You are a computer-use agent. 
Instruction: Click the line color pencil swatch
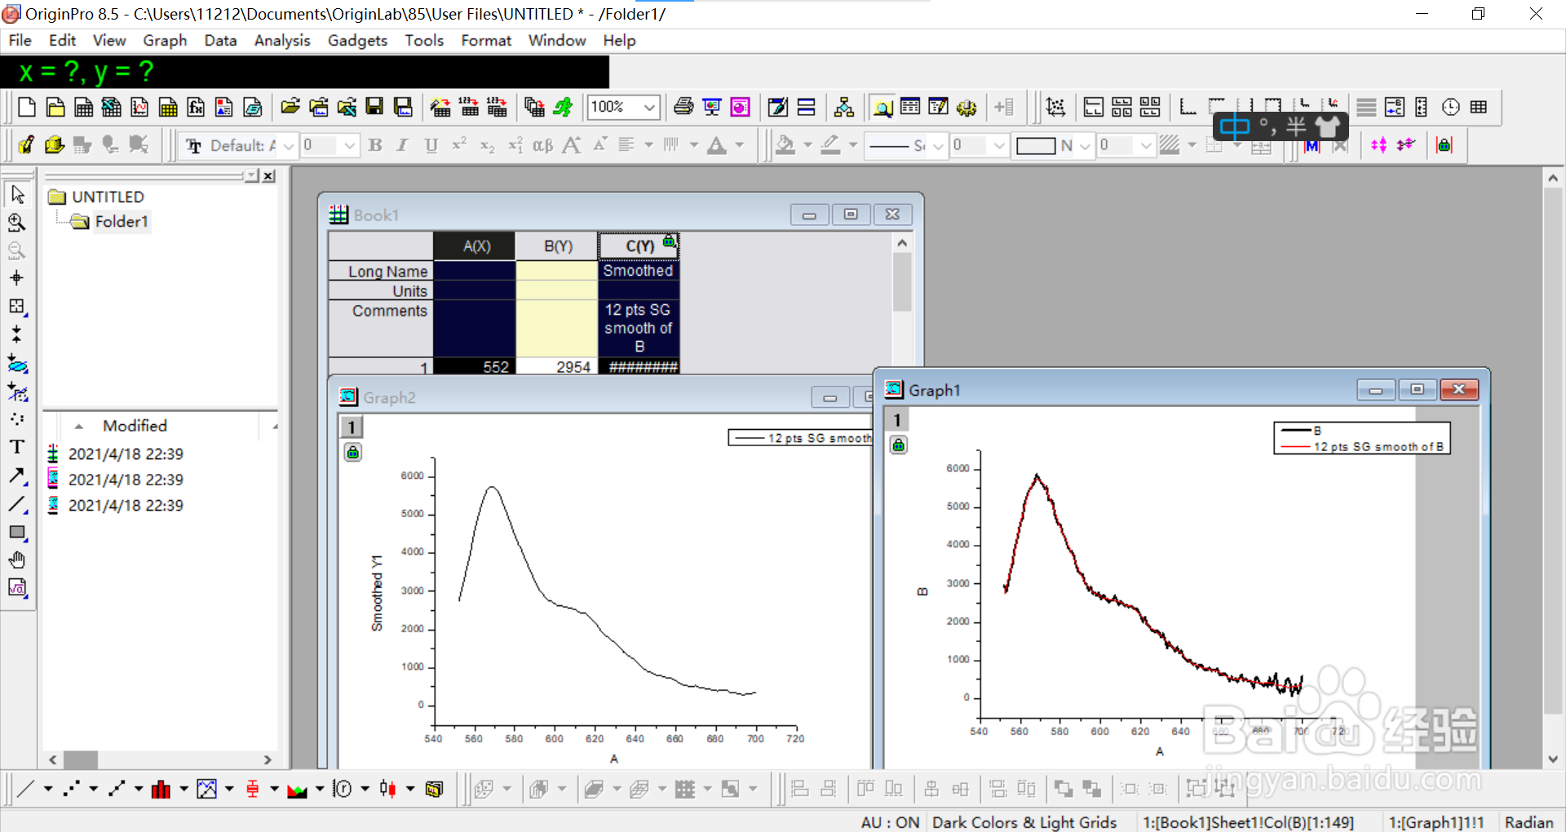[830, 145]
